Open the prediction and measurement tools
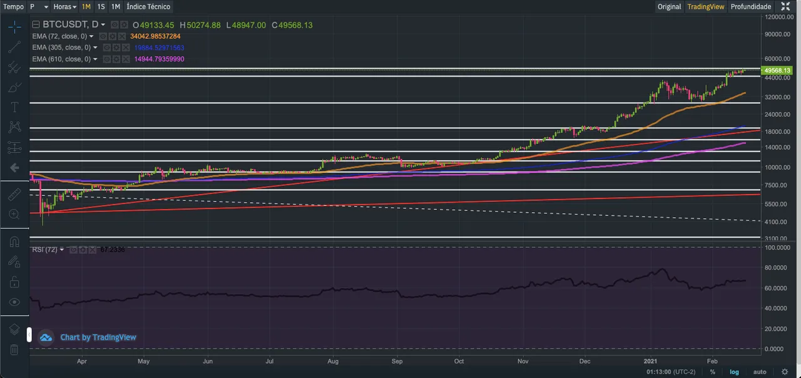The width and height of the screenshot is (801, 378). pyautogui.click(x=14, y=148)
